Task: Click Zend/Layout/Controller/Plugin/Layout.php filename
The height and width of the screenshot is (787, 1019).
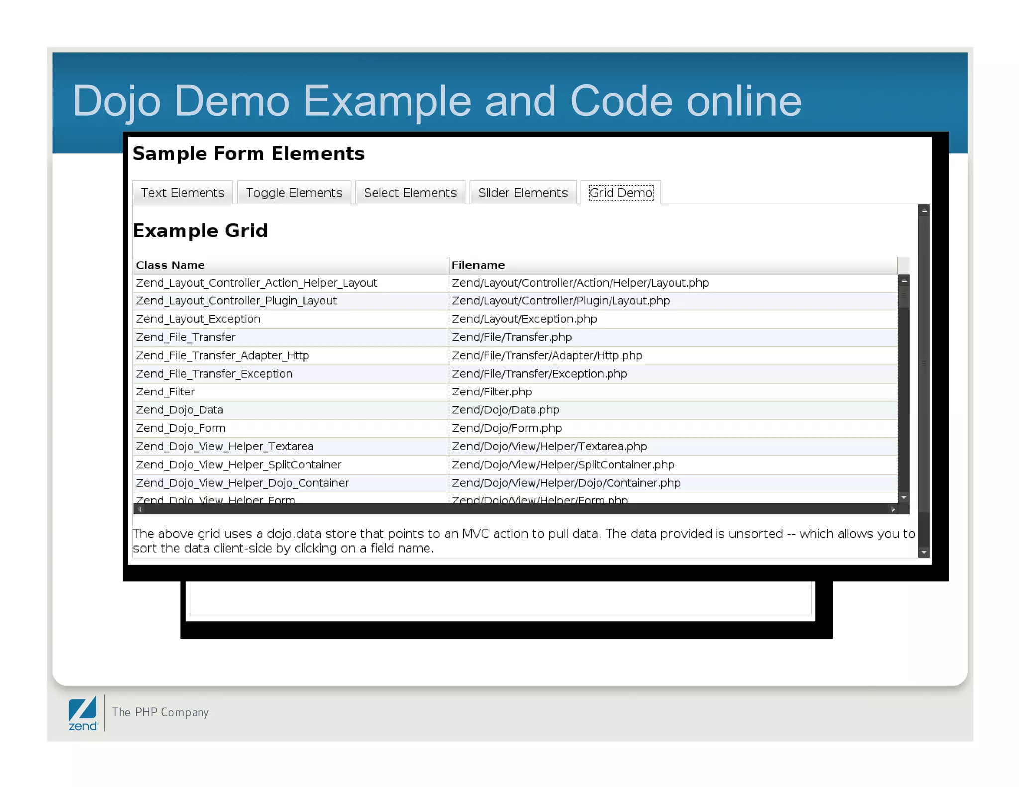Action: [673, 301]
